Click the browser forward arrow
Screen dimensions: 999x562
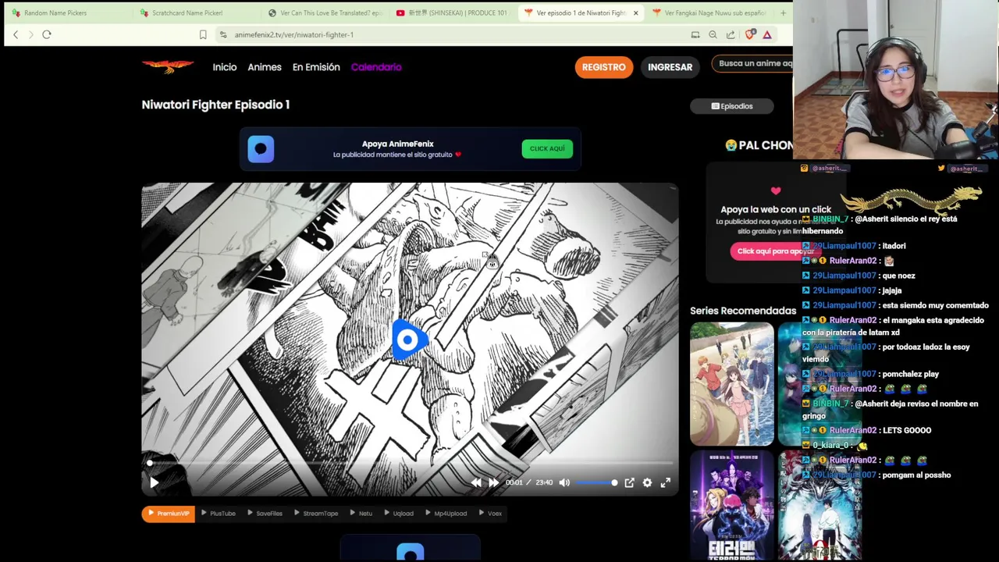point(31,34)
